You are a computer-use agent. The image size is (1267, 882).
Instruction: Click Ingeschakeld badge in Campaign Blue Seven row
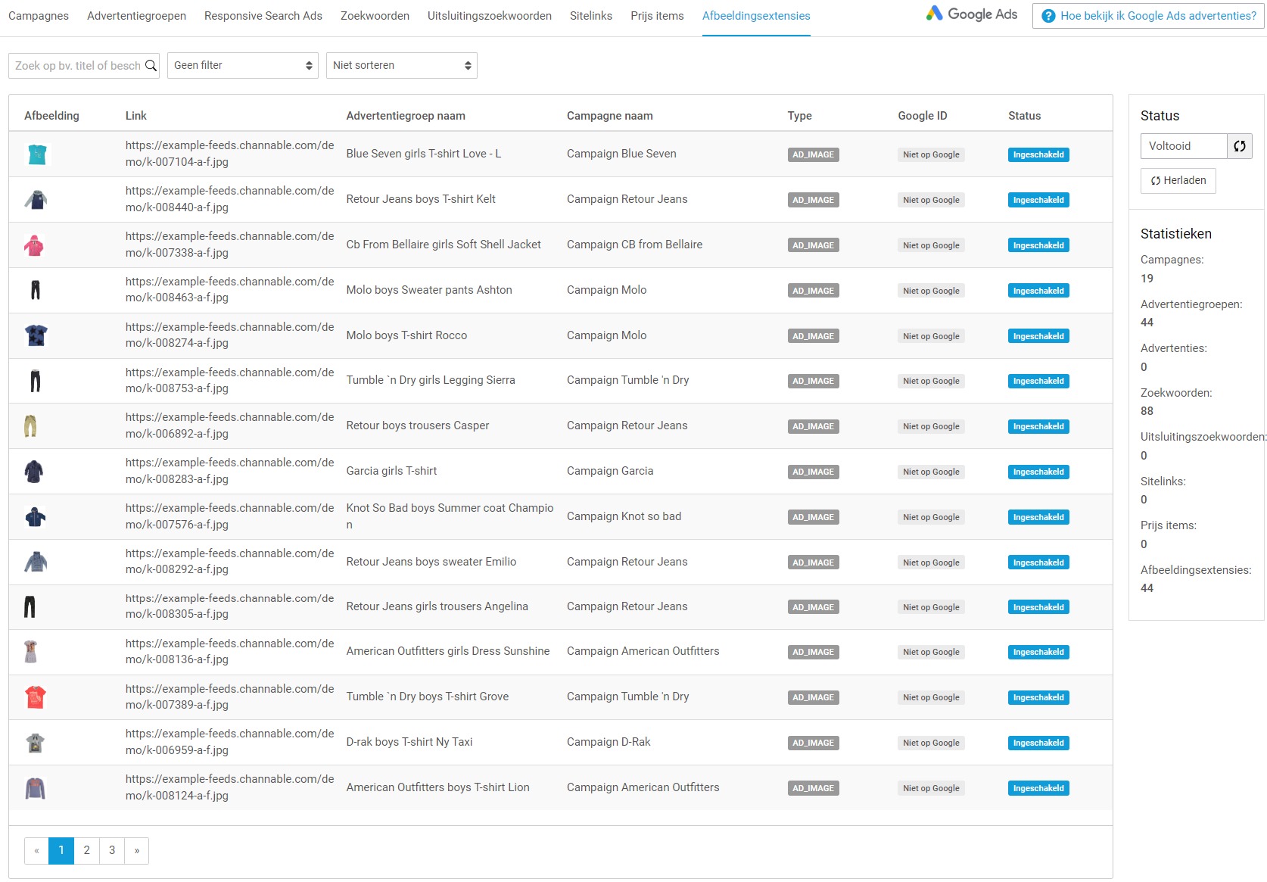tap(1038, 154)
